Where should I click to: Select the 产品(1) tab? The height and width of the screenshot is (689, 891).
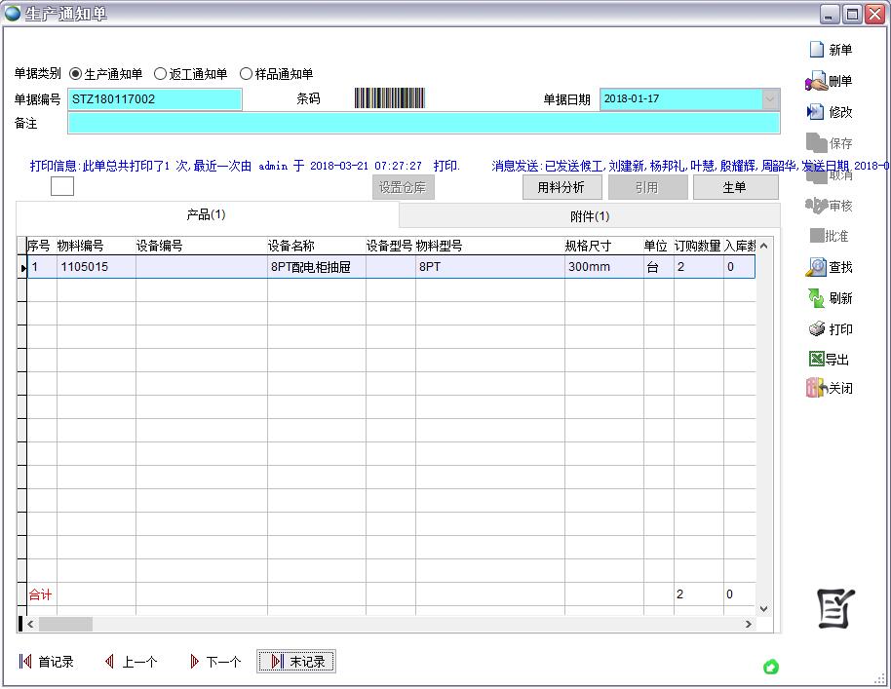[207, 214]
